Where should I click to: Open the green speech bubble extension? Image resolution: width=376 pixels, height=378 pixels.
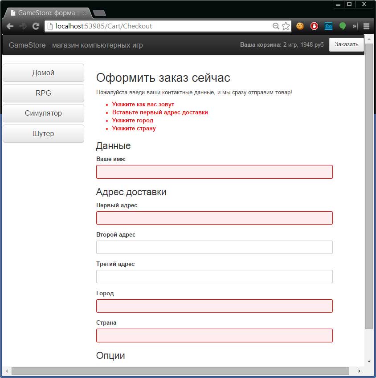click(x=343, y=26)
